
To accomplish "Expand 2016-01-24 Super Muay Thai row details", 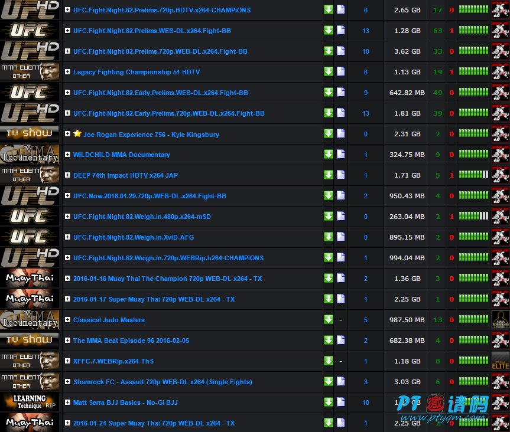I will [x=67, y=423].
